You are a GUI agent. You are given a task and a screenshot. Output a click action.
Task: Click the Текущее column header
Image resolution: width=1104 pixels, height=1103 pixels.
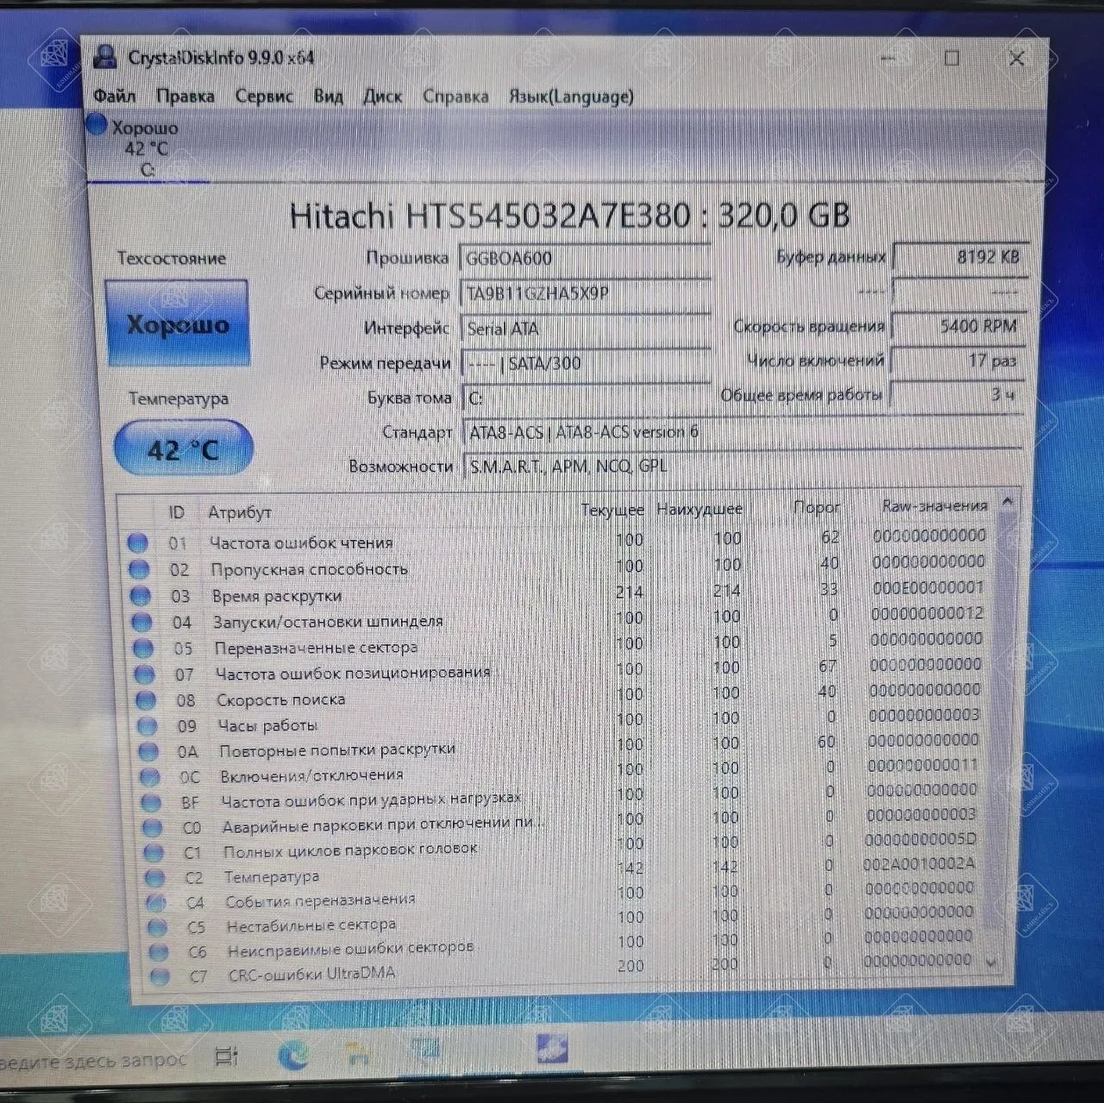coord(612,510)
